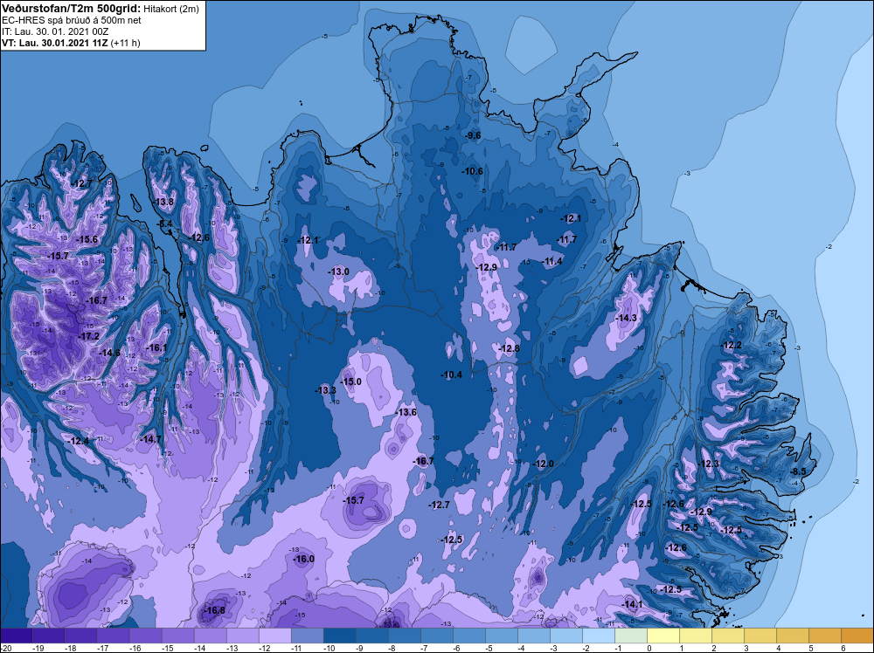The image size is (874, 653).
Task: Pick the yellow swatch between 0 and 1
Action: pos(663,636)
